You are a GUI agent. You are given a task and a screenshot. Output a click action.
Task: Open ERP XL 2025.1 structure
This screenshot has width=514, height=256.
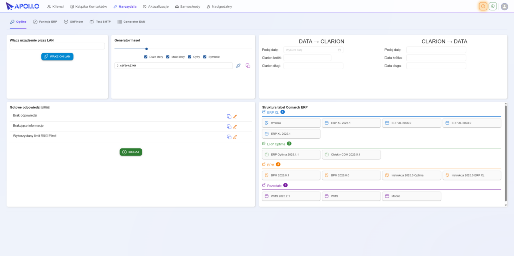click(351, 123)
